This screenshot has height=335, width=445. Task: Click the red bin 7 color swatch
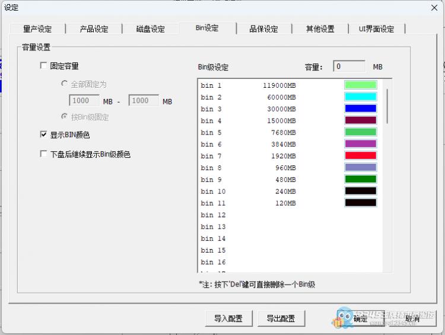360,155
